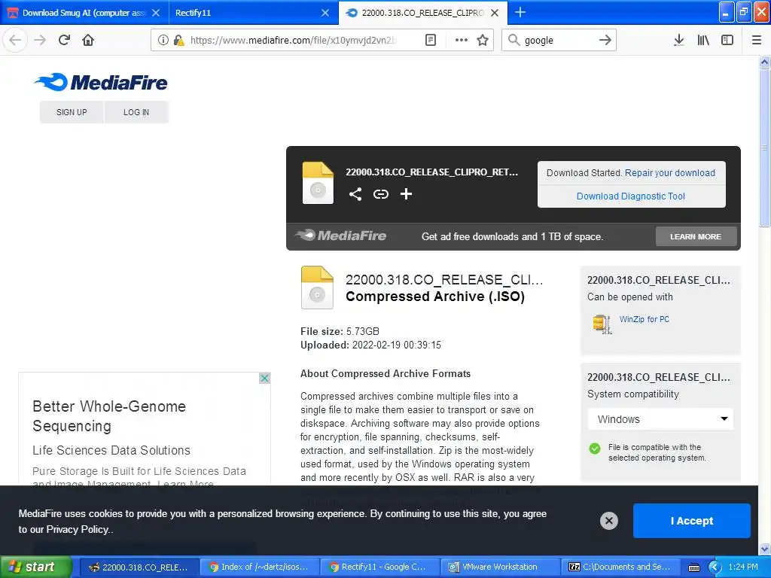This screenshot has height=578, width=771.
Task: Close the 22000.318.CO_RELEASE tab
Action: tap(495, 13)
